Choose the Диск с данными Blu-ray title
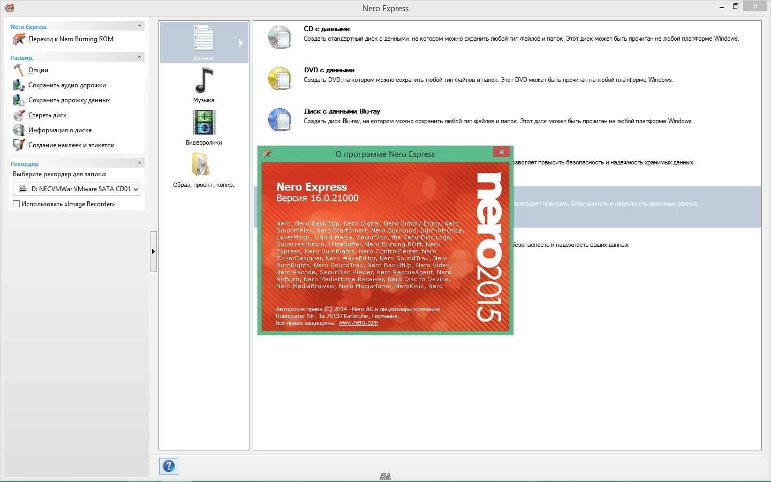The width and height of the screenshot is (771, 482). pos(342,111)
